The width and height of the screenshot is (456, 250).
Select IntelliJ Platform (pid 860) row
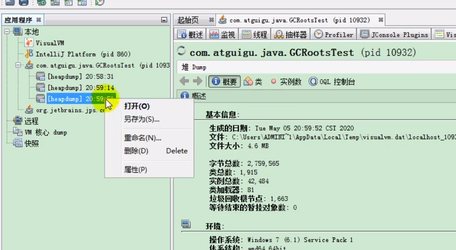[83, 54]
